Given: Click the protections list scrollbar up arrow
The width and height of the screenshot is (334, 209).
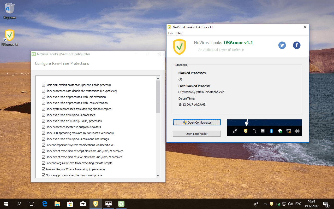Looking at the screenshot, I should 158,78.
